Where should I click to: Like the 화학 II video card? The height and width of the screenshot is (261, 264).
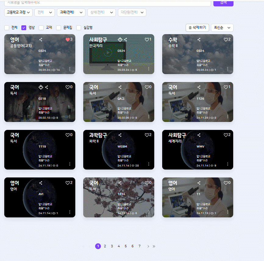click(x=147, y=135)
